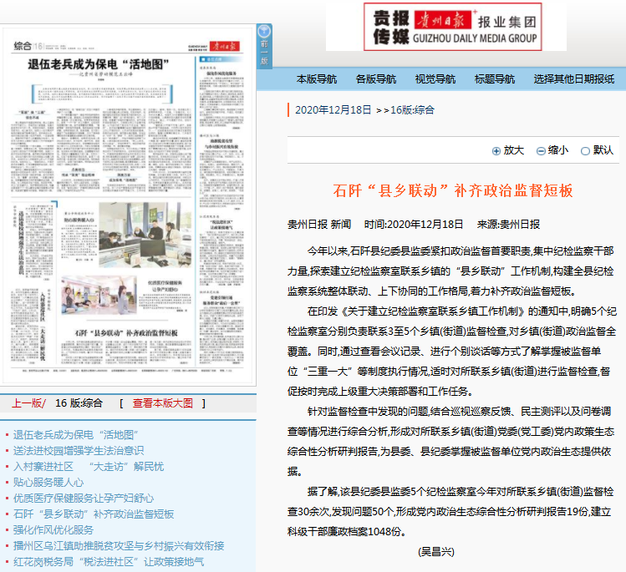The width and height of the screenshot is (626, 572).
Task: Open article 优质医疗保健服务让孕产妇舒心
Action: 84,499
